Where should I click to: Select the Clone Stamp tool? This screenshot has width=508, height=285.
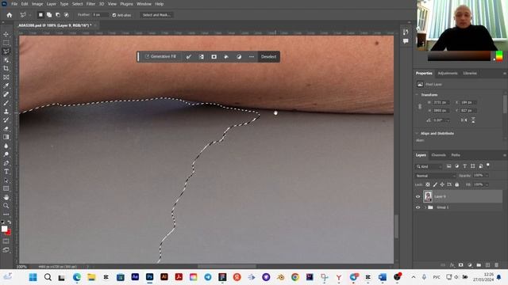pyautogui.click(x=6, y=112)
